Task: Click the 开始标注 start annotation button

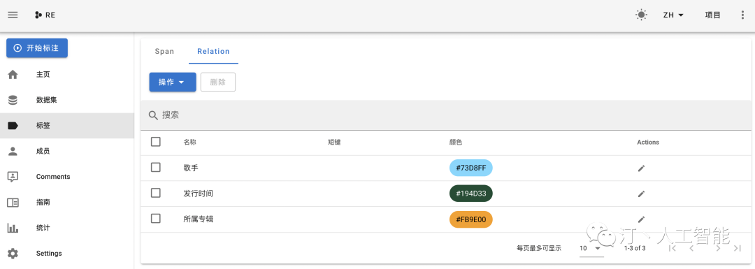Action: click(37, 48)
